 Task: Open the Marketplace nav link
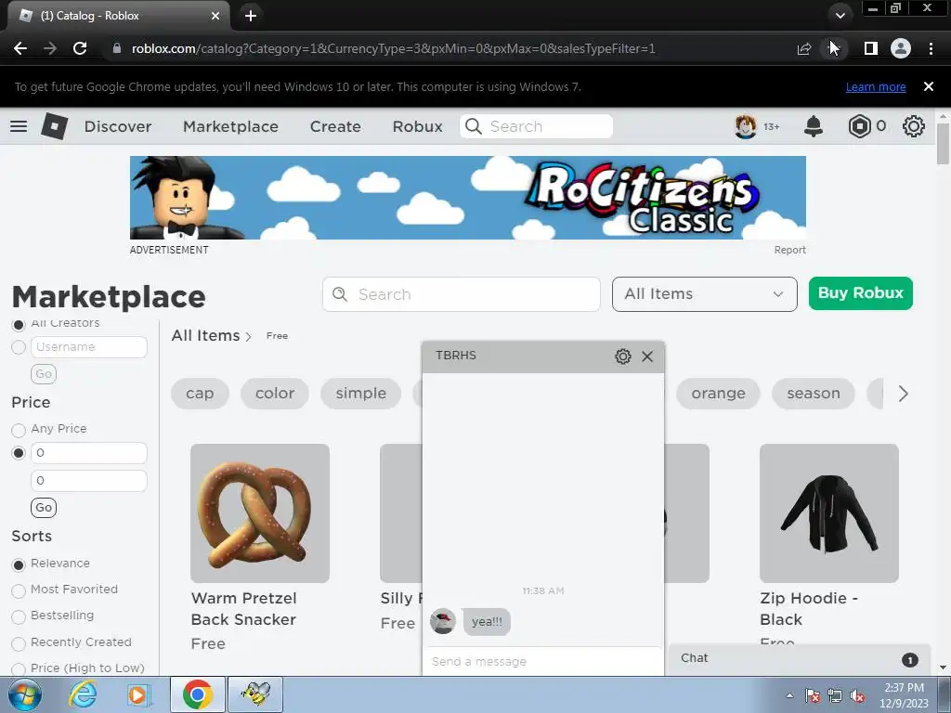(230, 126)
